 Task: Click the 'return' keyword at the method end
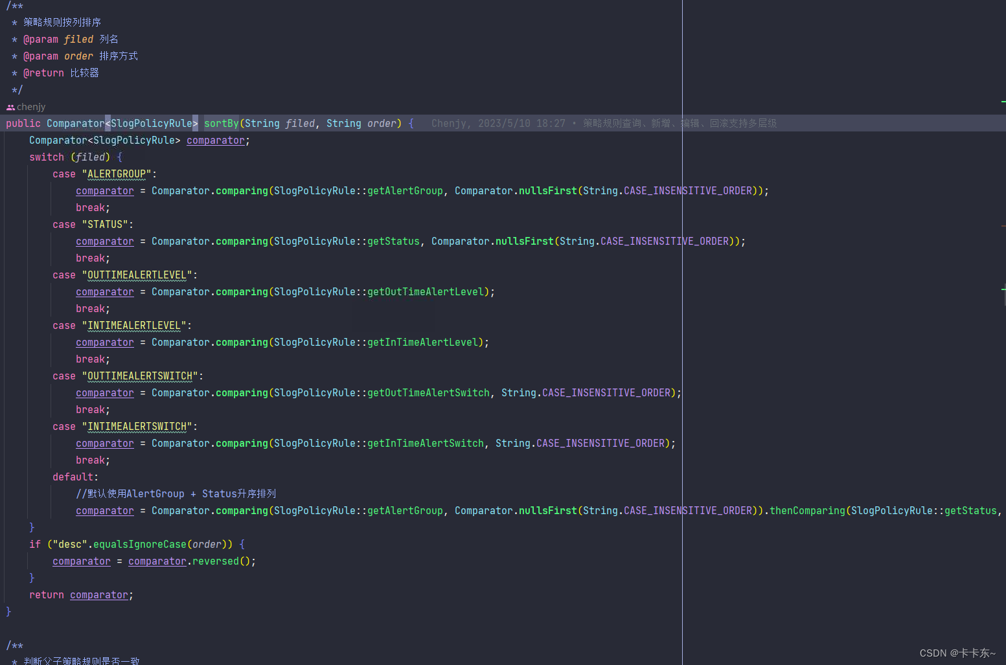[x=47, y=594]
